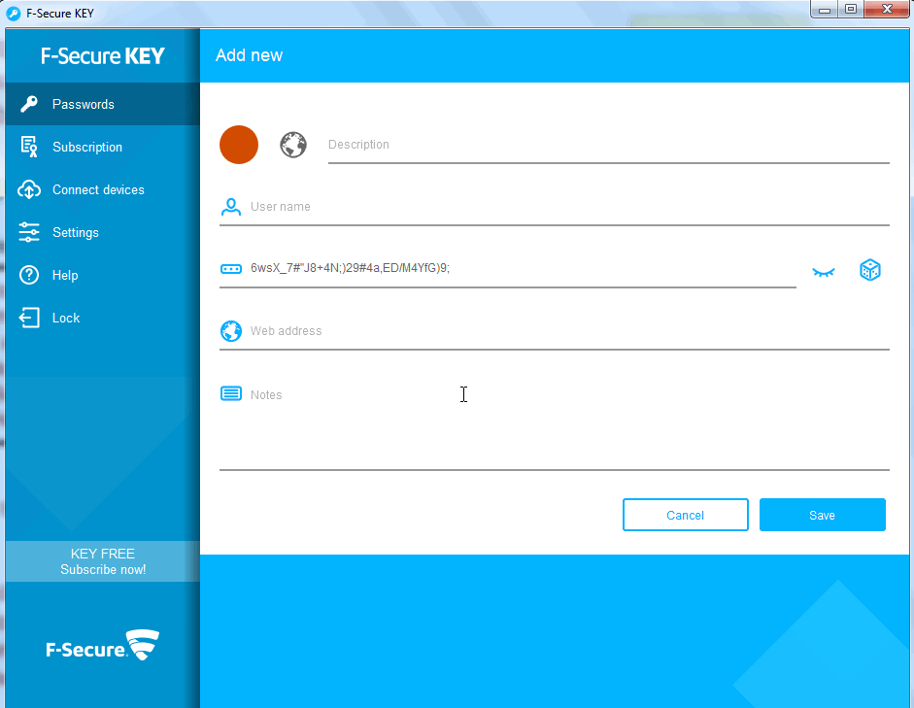Focus the Description field
The width and height of the screenshot is (914, 708).
point(609,145)
